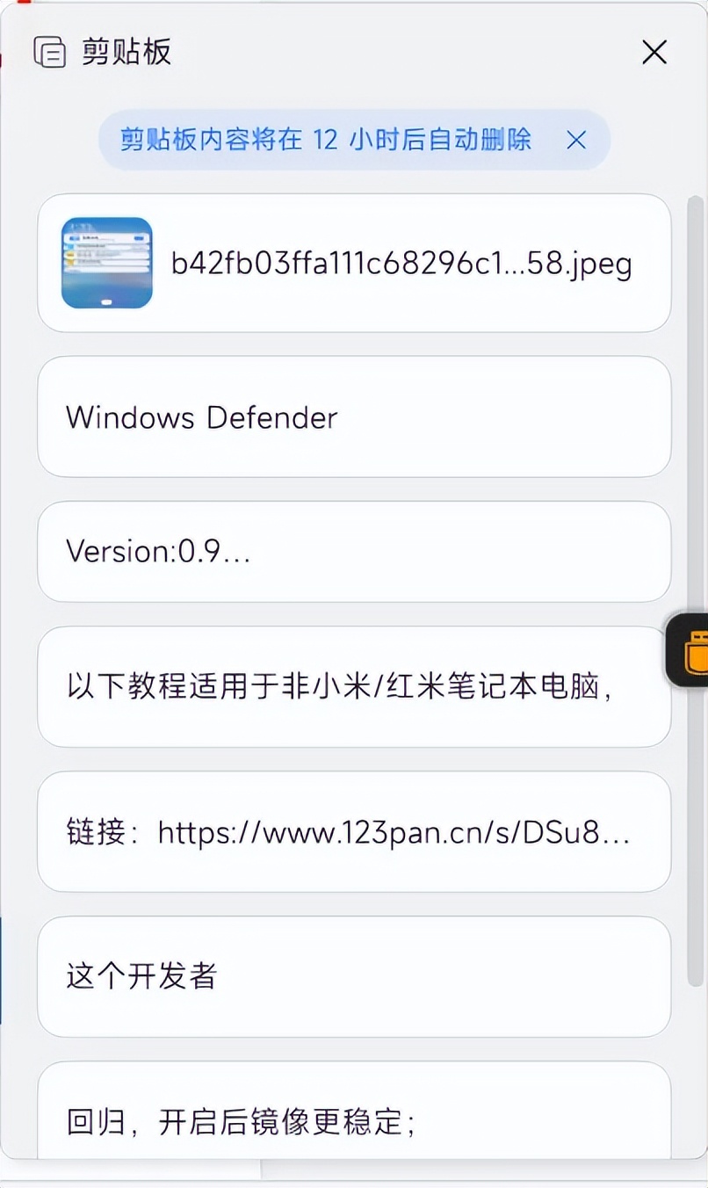This screenshot has width=708, height=1188.
Task: Open the jpeg image thumbnail preview
Action: coord(107,263)
